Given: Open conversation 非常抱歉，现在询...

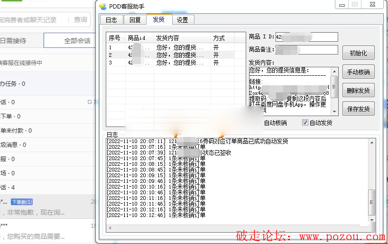Looking at the screenshot, I should (47, 207).
